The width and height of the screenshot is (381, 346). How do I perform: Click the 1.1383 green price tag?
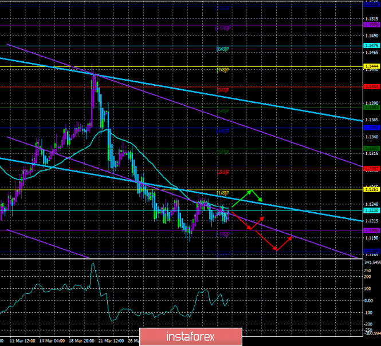[371, 107]
